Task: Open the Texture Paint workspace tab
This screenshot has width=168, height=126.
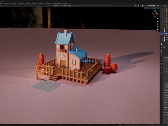Action: (21, 3)
